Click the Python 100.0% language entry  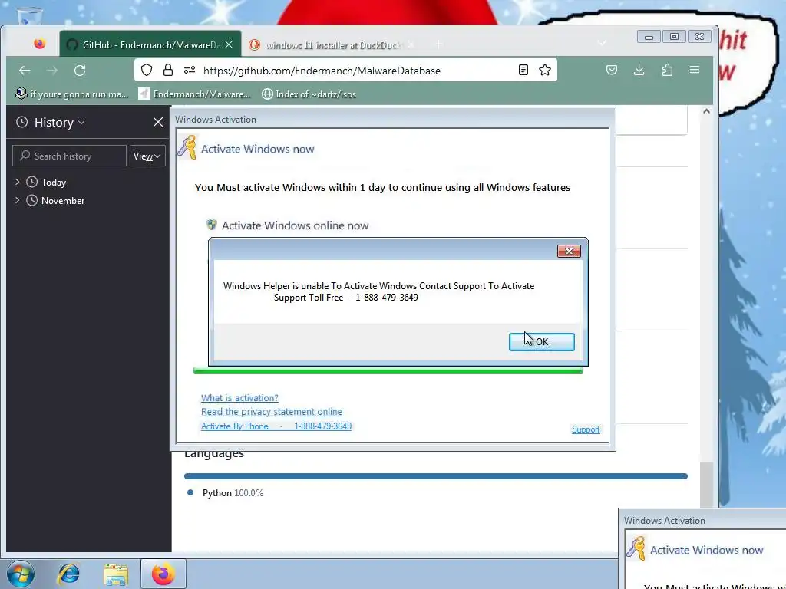(225, 493)
